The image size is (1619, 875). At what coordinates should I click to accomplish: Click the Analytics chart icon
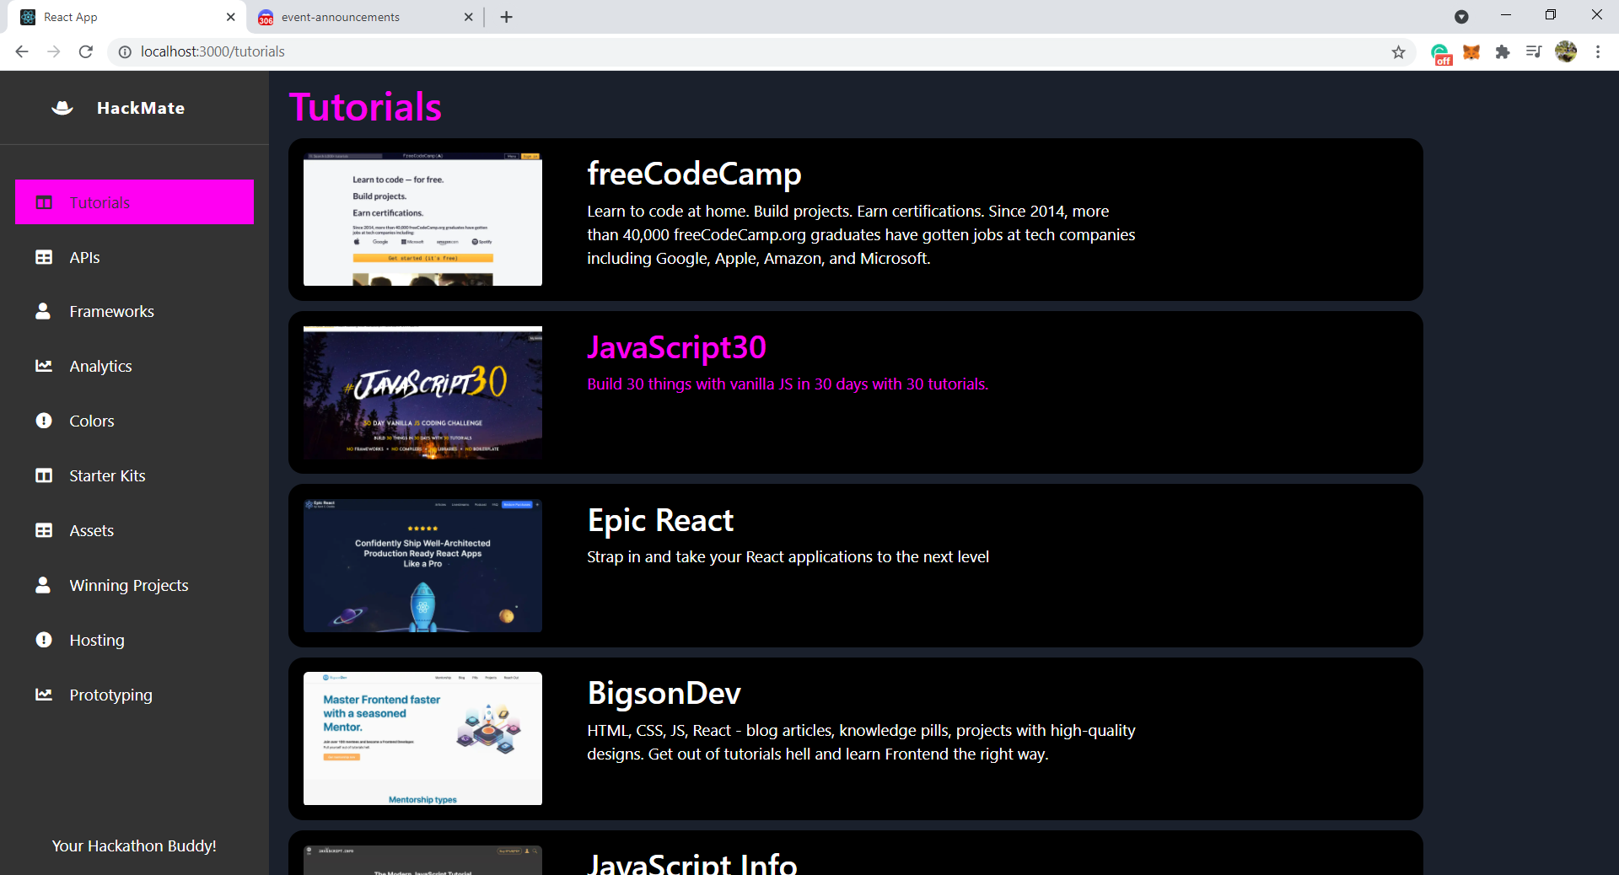click(x=44, y=366)
